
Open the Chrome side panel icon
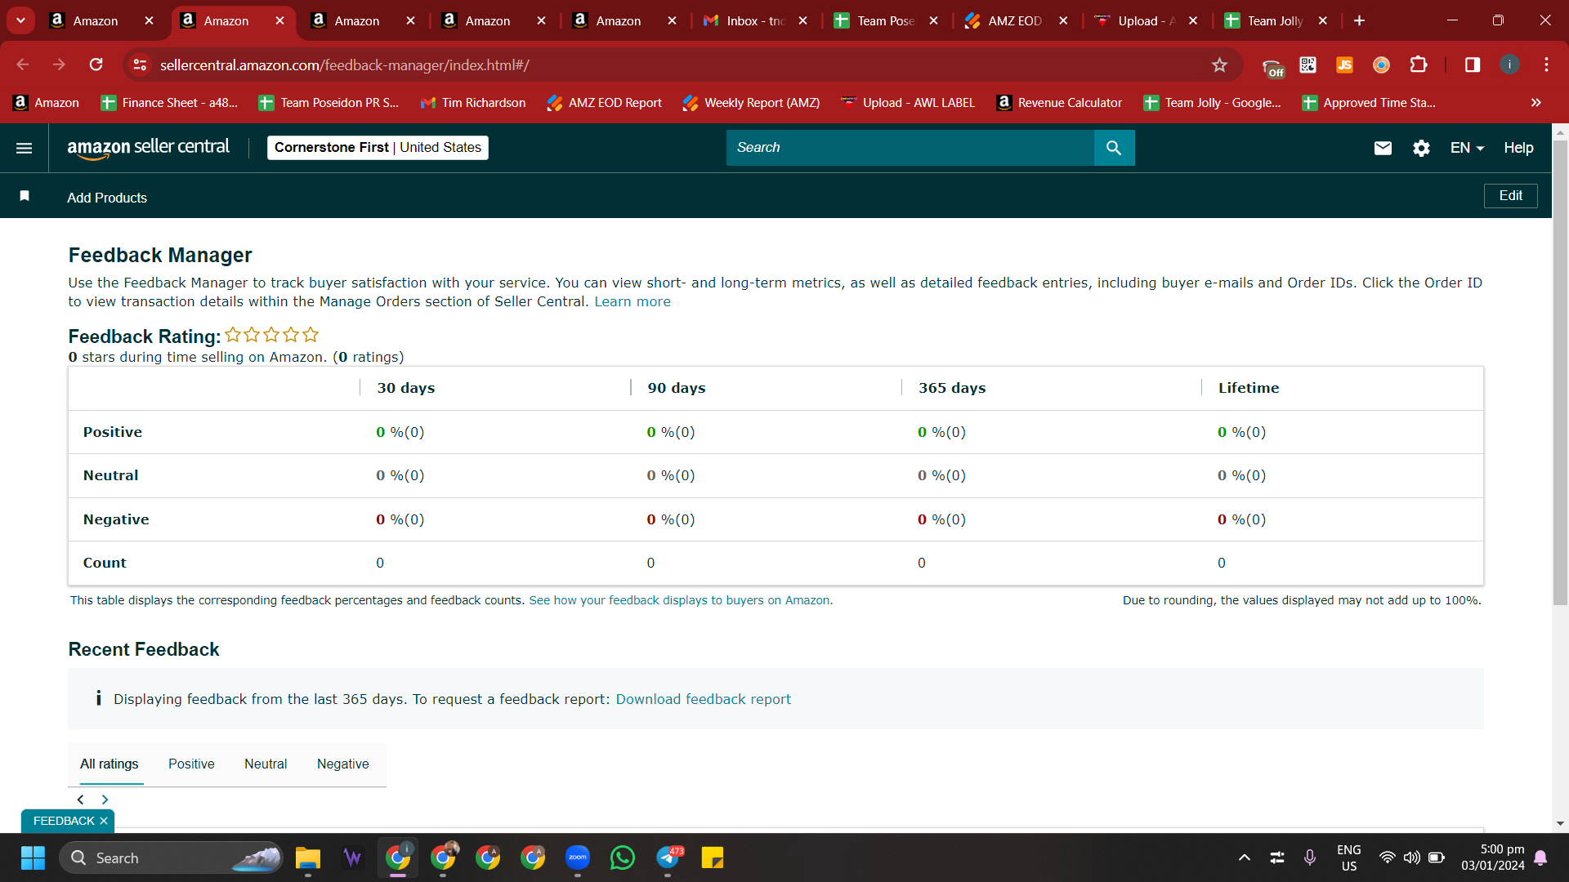1473,65
